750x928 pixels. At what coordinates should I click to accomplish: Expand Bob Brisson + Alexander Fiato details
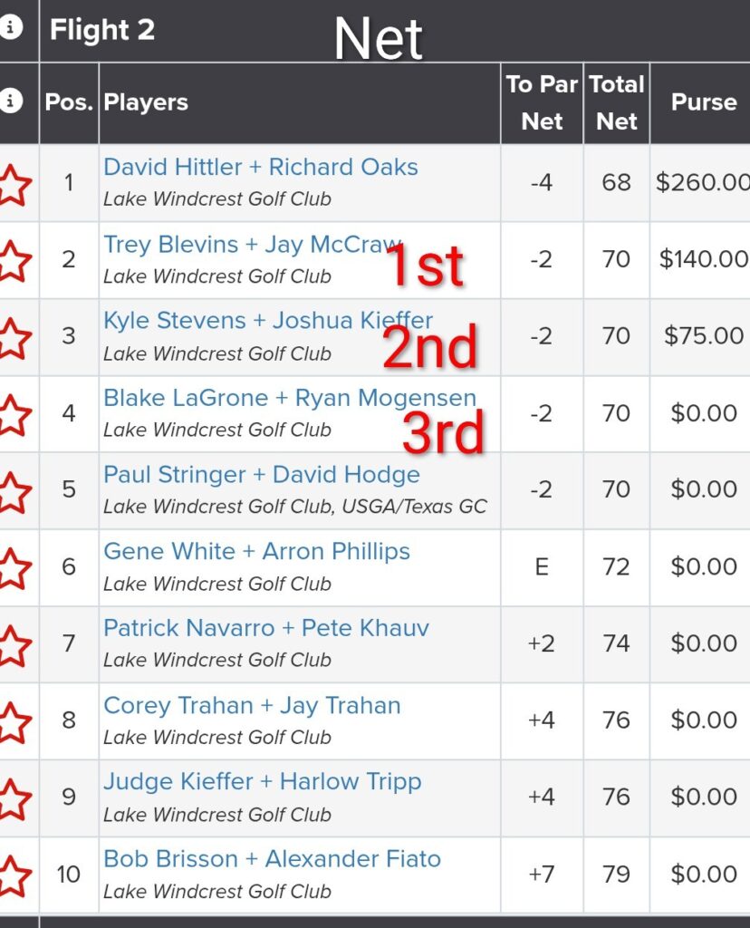272,859
